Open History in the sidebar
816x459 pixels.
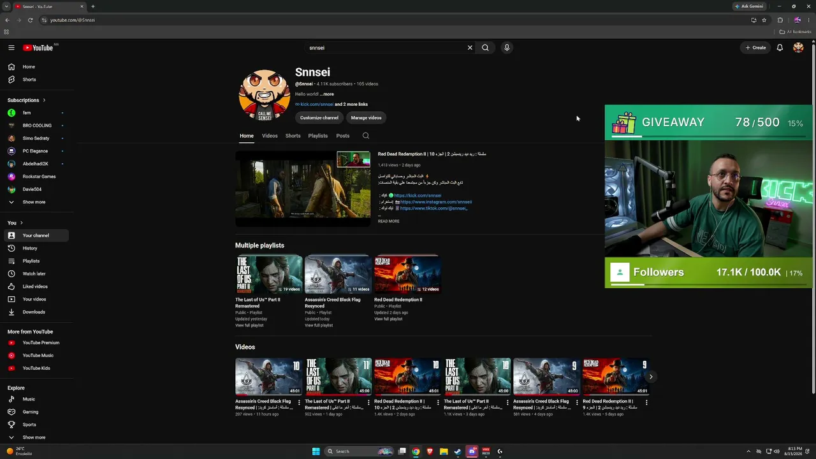[36, 248]
